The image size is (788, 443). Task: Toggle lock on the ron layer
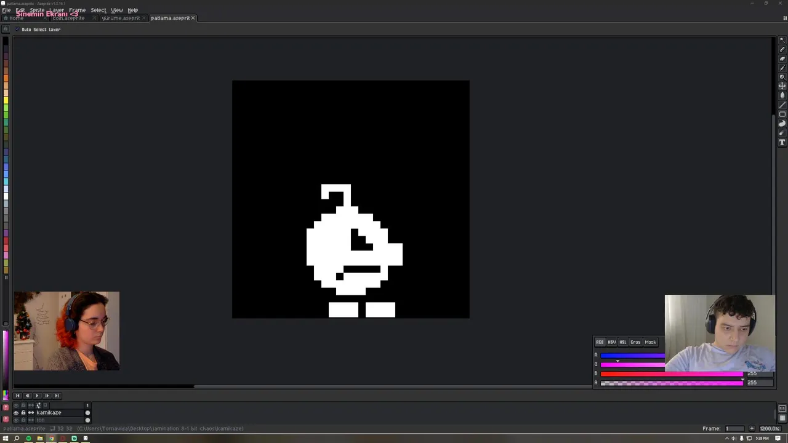23,420
